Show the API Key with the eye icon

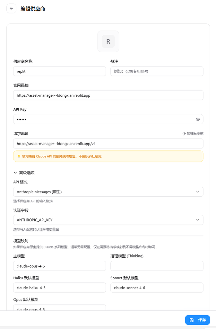click(198, 119)
